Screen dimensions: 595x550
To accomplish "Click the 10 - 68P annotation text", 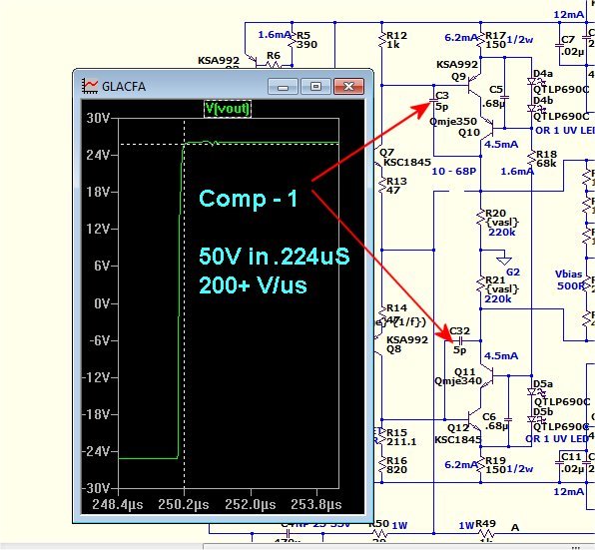I will [454, 172].
